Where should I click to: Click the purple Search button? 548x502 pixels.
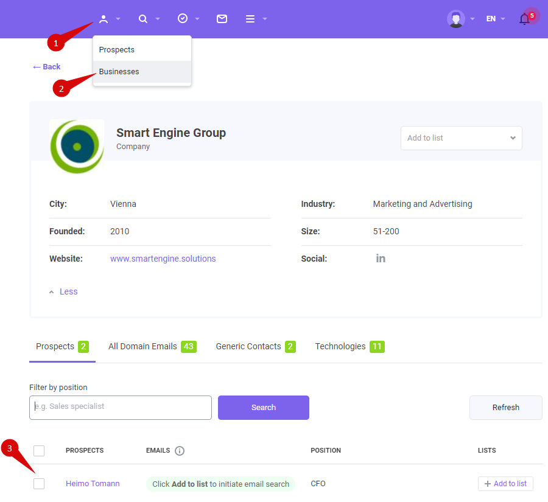pos(264,408)
